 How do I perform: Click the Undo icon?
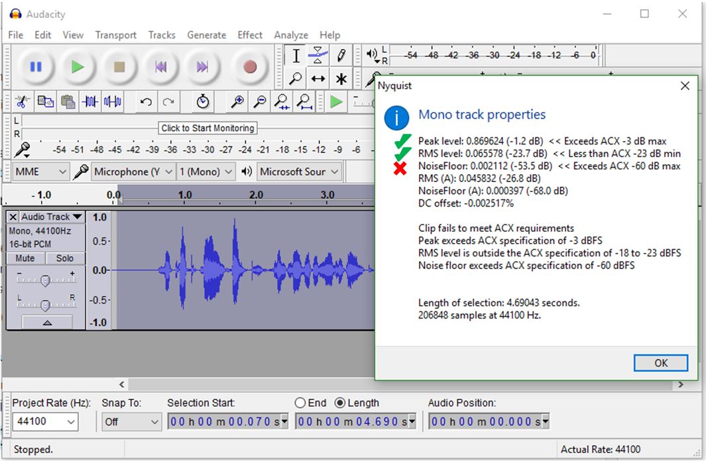click(145, 102)
